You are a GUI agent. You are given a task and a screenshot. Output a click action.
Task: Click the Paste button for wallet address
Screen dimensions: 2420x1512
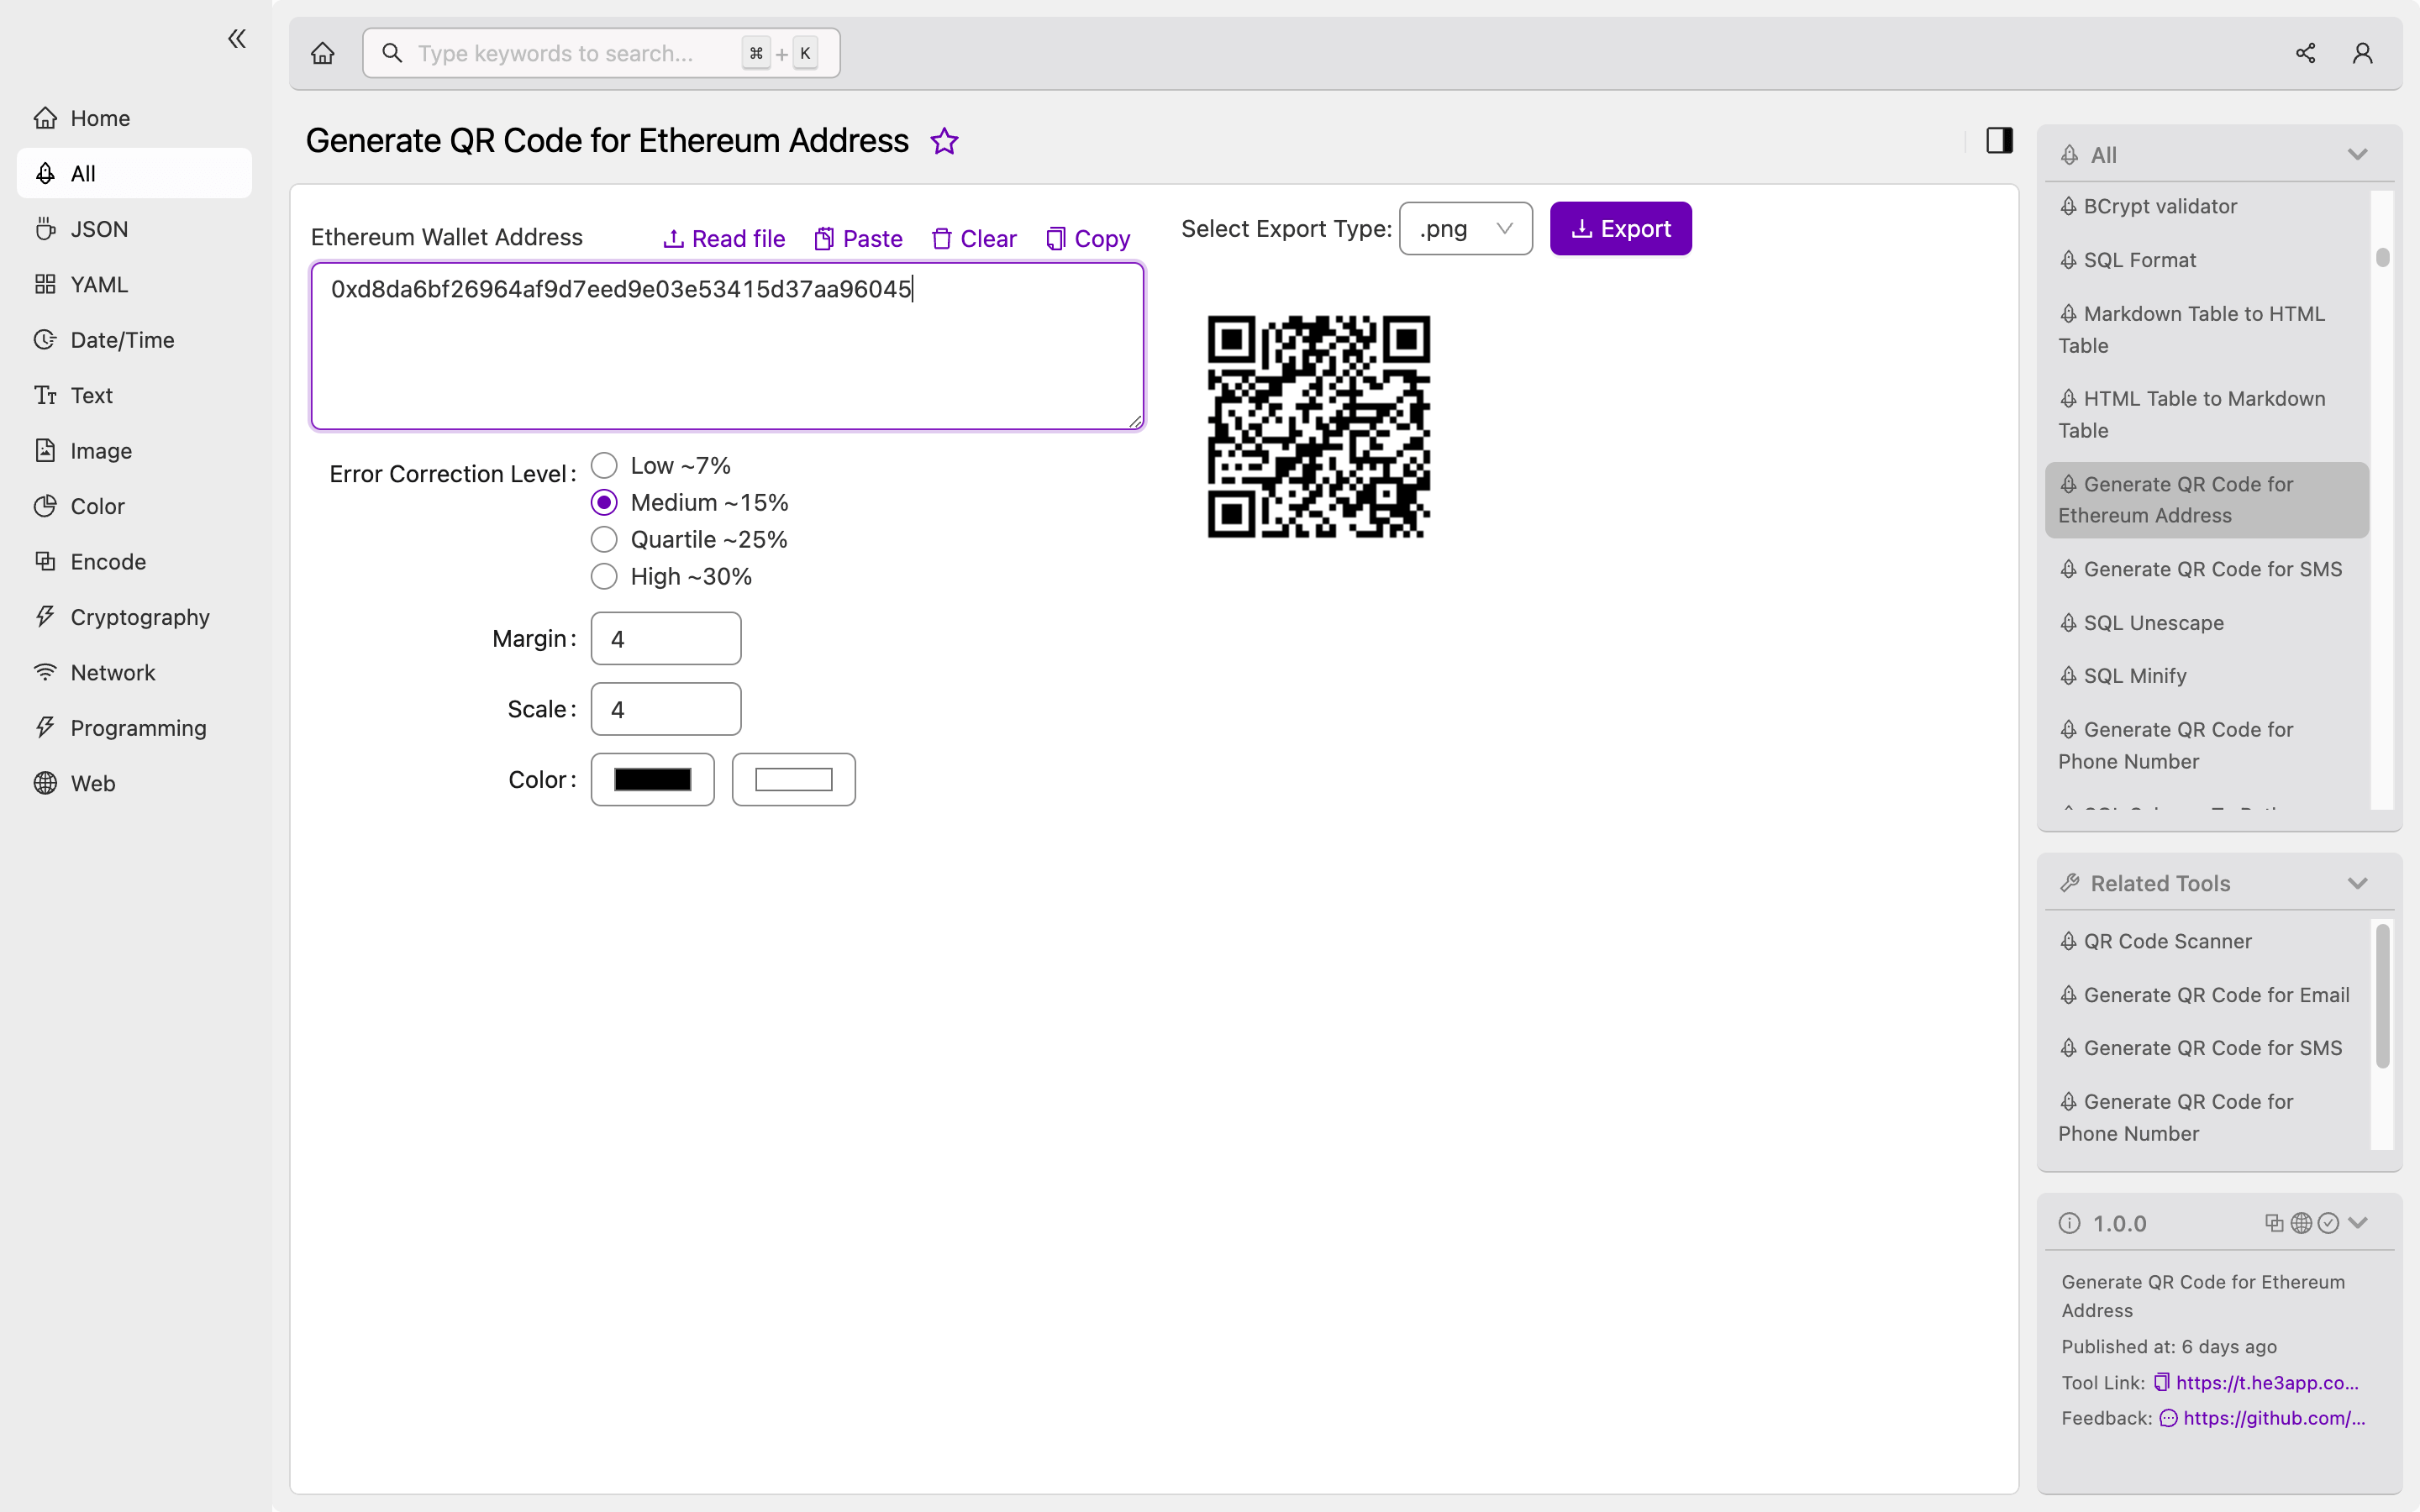[857, 239]
